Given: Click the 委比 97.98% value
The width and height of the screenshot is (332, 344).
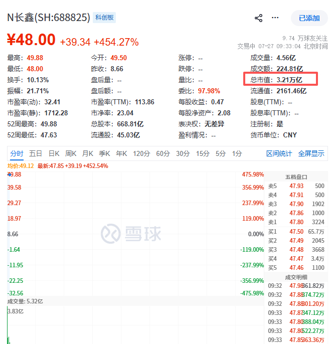Looking at the screenshot, I should [209, 91].
